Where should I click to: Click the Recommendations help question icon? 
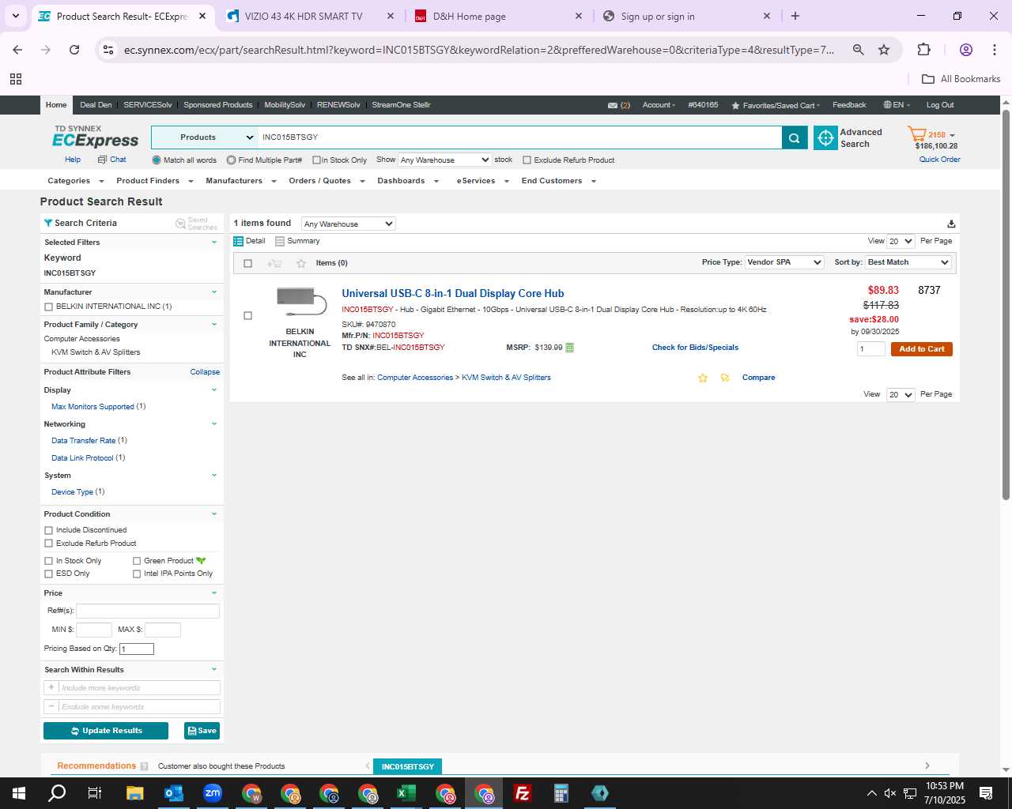click(144, 766)
